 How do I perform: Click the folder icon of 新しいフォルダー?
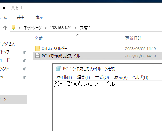coord(38,48)
